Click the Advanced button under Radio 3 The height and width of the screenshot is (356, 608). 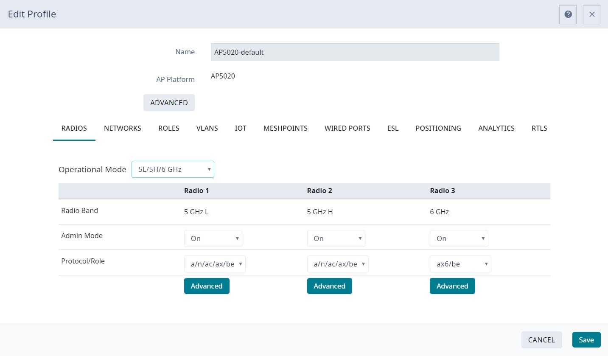[452, 286]
